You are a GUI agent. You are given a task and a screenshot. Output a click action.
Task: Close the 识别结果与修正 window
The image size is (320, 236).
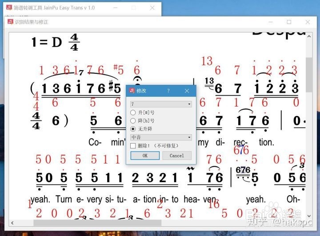308,22
